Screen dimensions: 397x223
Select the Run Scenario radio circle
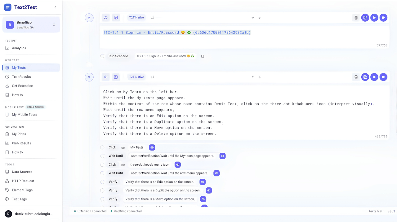click(x=102, y=56)
